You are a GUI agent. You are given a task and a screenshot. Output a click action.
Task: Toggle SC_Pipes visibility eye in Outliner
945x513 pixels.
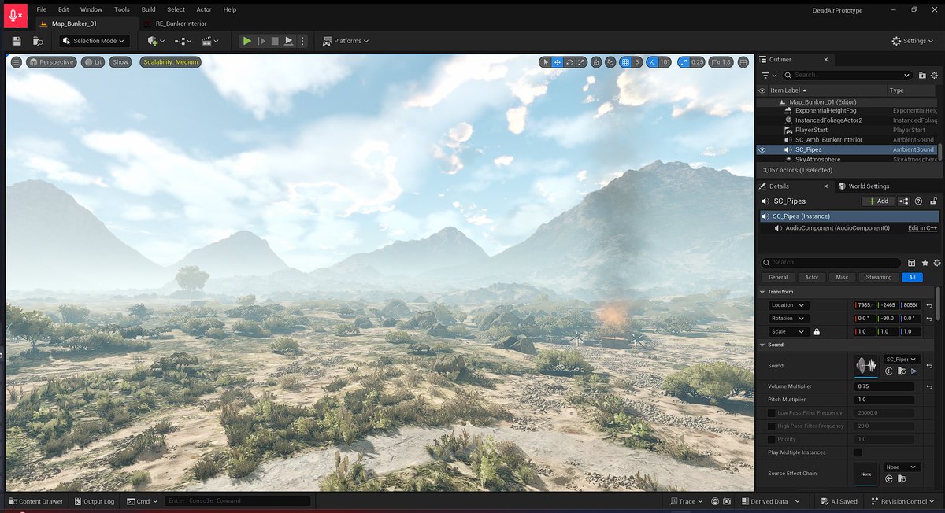coord(762,149)
